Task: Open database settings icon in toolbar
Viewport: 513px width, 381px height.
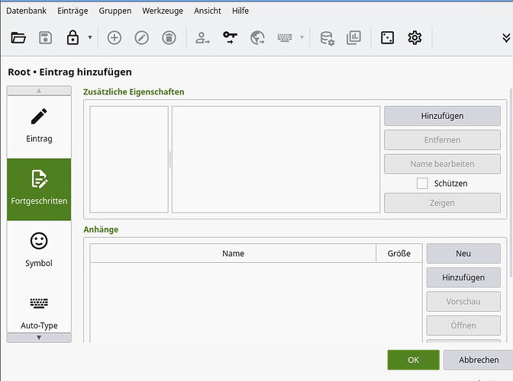Action: point(327,37)
